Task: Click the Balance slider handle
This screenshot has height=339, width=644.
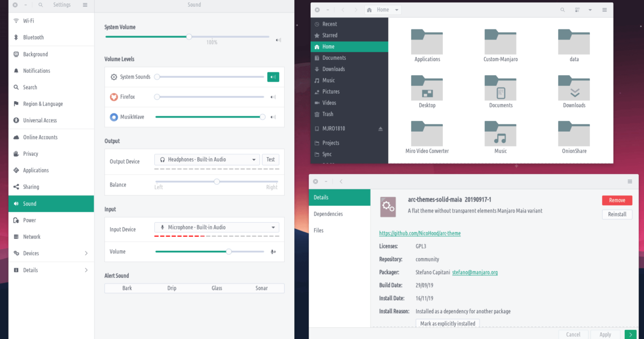Action: (217, 181)
